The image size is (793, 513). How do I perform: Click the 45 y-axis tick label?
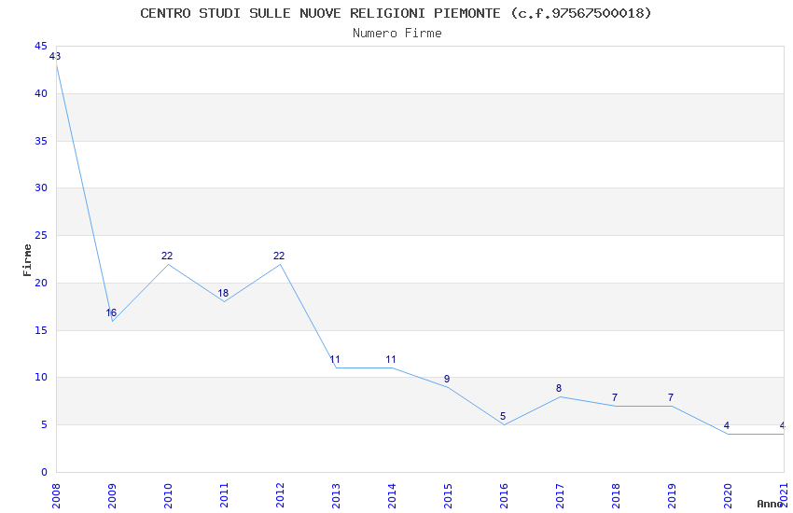[41, 46]
